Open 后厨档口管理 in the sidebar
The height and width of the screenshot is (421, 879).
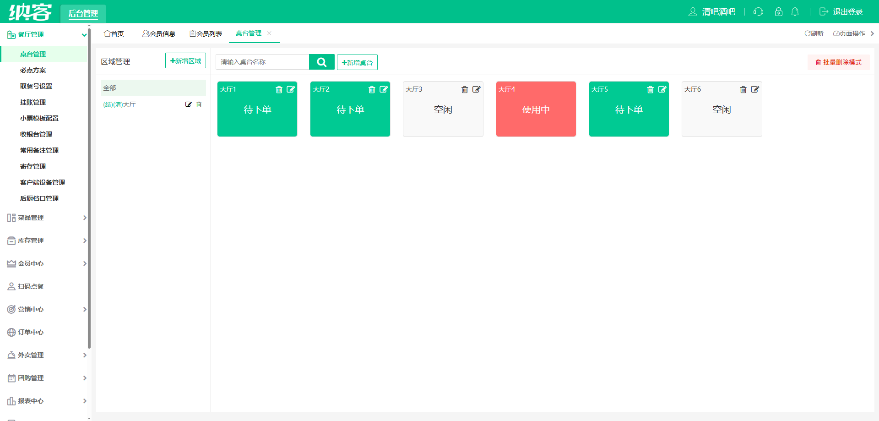tap(39, 198)
